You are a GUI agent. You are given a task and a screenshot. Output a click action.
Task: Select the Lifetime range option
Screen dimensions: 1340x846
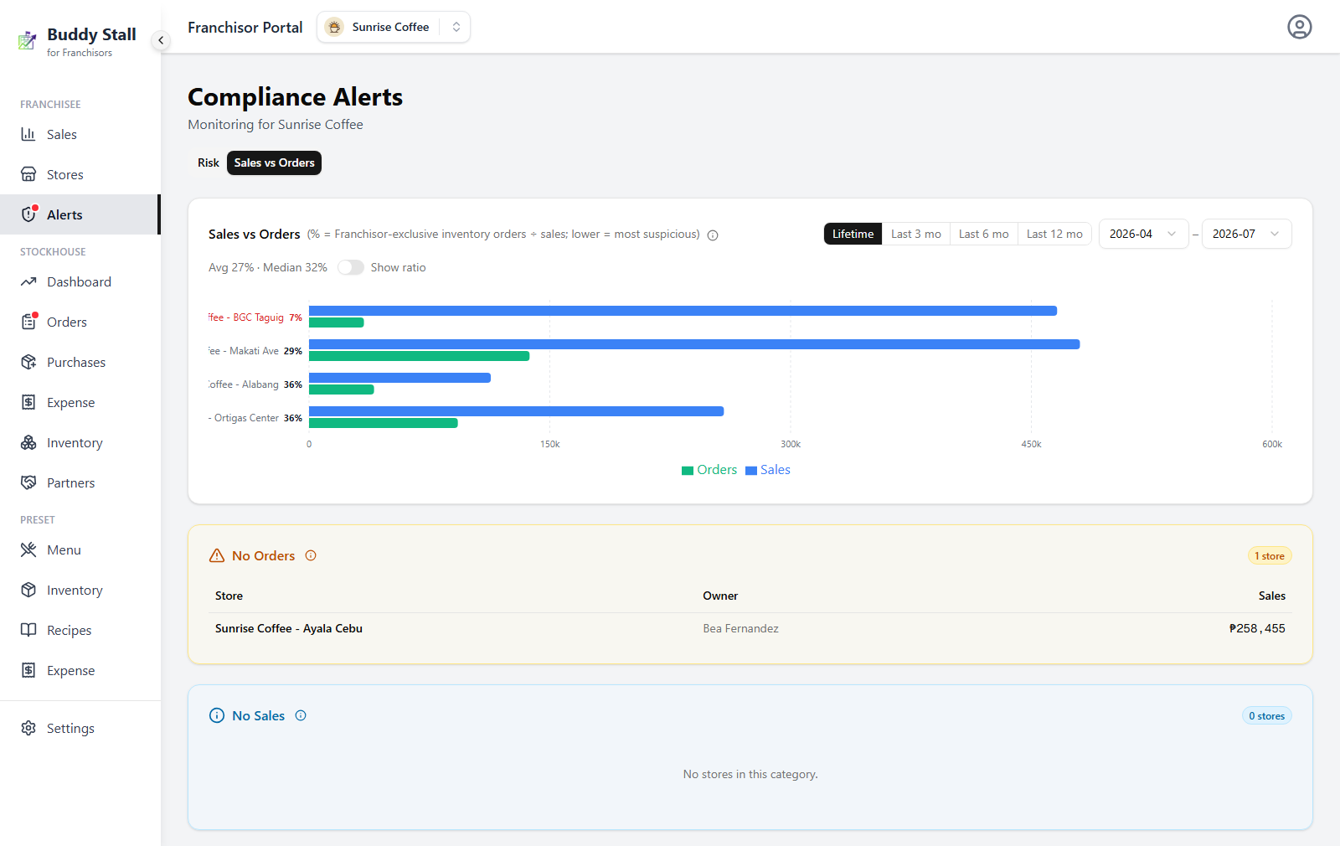click(853, 234)
